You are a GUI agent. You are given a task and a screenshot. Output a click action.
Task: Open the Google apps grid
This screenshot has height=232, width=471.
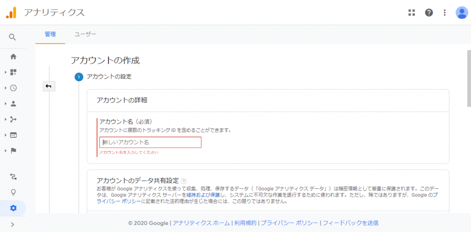[x=412, y=12]
